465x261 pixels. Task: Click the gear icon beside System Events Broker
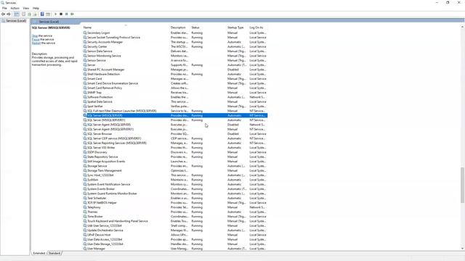pyautogui.click(x=85, y=188)
